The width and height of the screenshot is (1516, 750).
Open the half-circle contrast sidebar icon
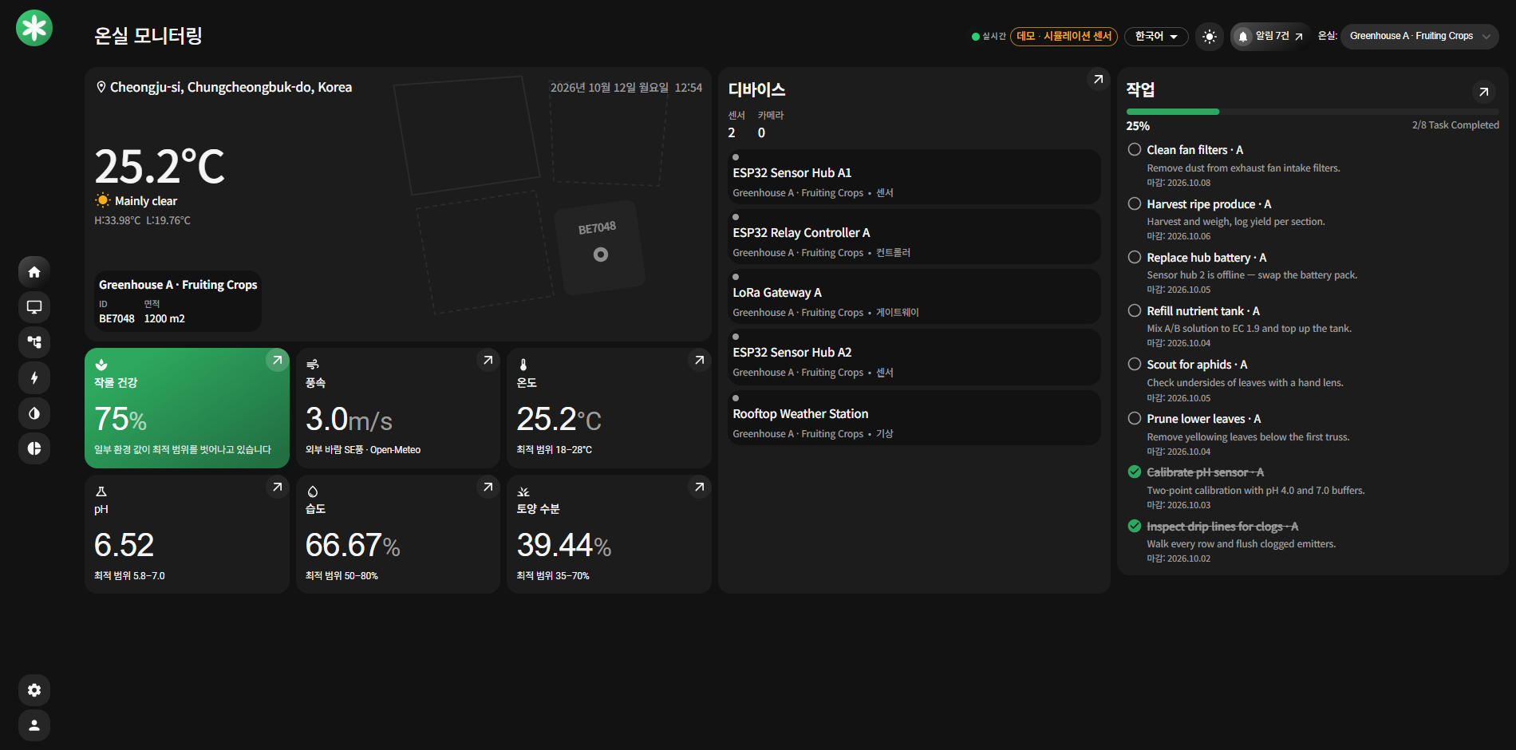point(34,413)
